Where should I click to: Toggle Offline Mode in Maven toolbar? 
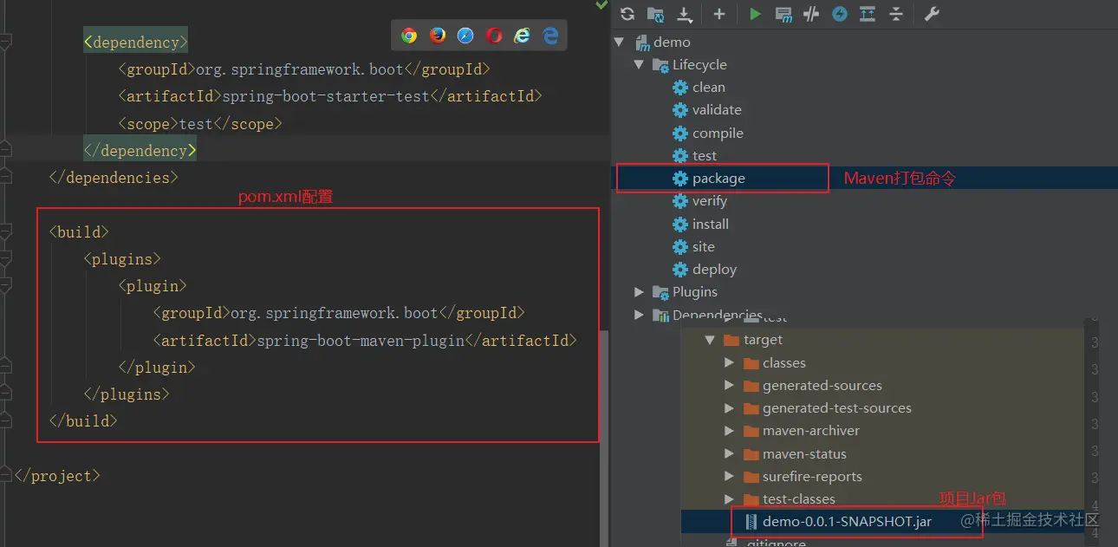[x=811, y=14]
